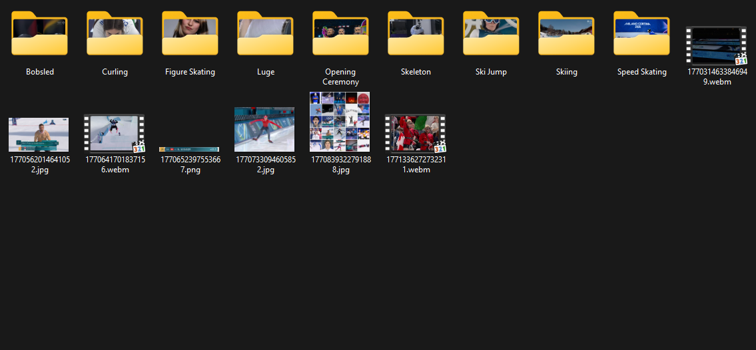Screen dimensions: 756x350
Task: Open the Opening Ceremony folder icon
Action: 340,33
